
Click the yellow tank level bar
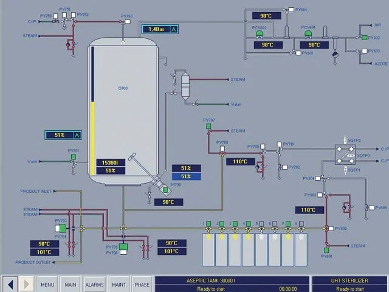tap(92, 139)
